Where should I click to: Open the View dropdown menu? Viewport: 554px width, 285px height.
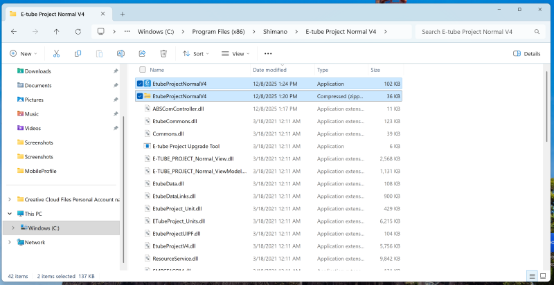pyautogui.click(x=235, y=54)
